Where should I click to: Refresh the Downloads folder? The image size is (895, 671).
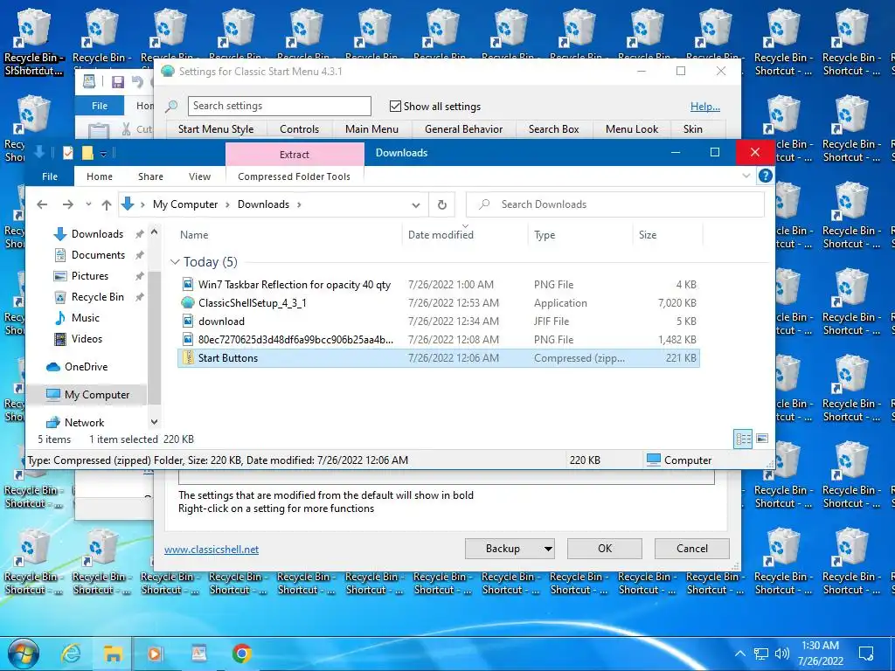point(441,204)
